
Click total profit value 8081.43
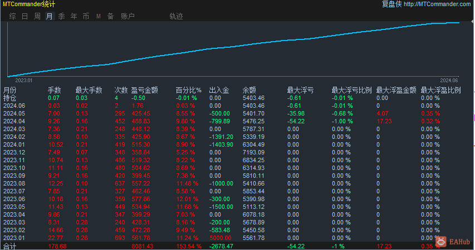pos(143,246)
